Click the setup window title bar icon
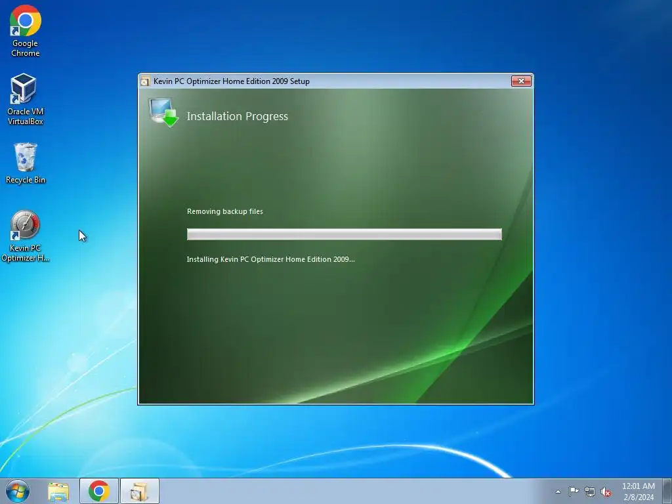This screenshot has height=504, width=672. click(x=145, y=81)
